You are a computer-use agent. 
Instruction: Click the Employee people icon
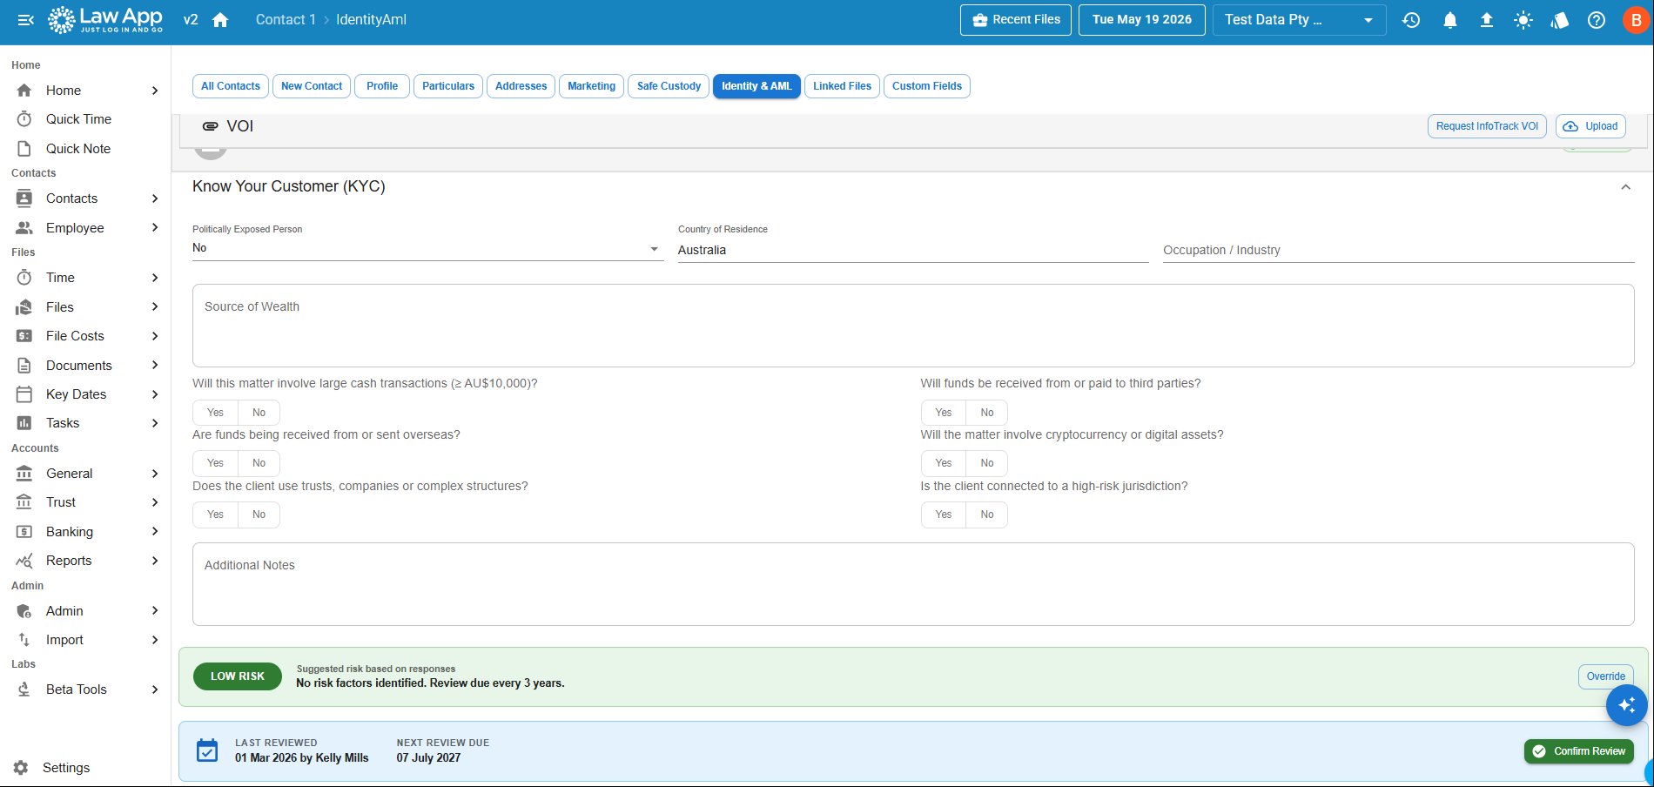[x=24, y=228]
